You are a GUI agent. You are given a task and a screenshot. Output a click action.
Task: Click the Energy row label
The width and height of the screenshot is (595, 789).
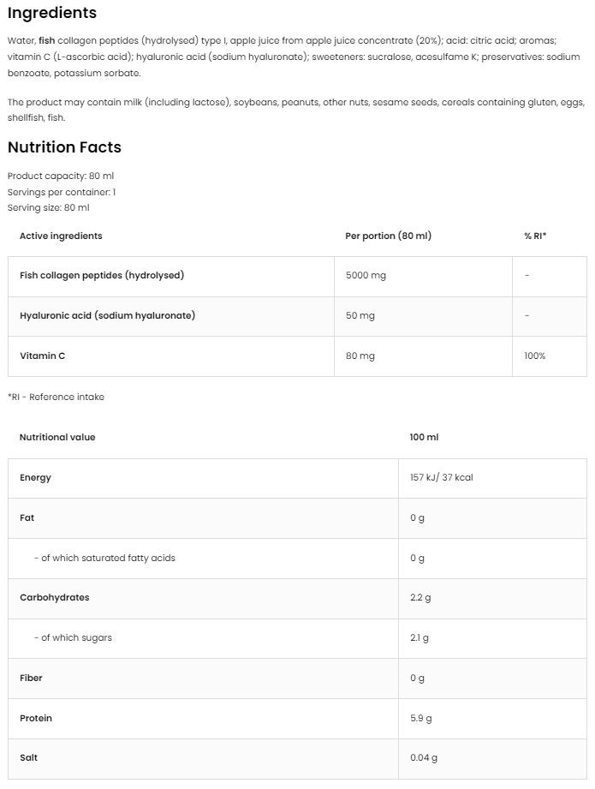pos(35,478)
